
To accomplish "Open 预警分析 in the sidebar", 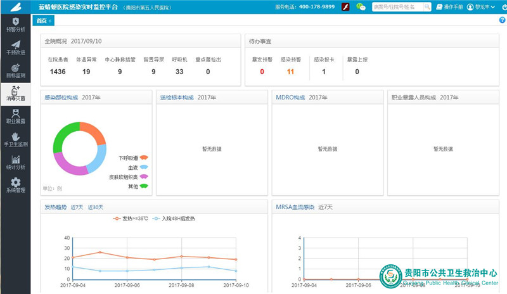I will [x=15, y=25].
